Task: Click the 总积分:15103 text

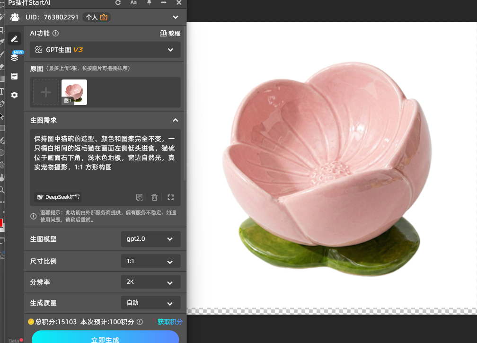Action: pyautogui.click(x=56, y=322)
